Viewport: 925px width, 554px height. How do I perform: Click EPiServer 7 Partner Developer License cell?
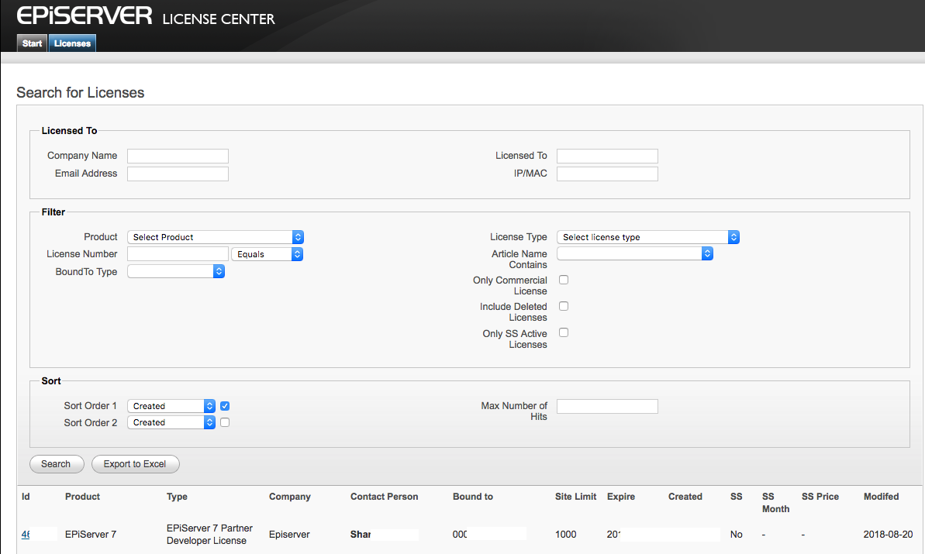click(209, 535)
